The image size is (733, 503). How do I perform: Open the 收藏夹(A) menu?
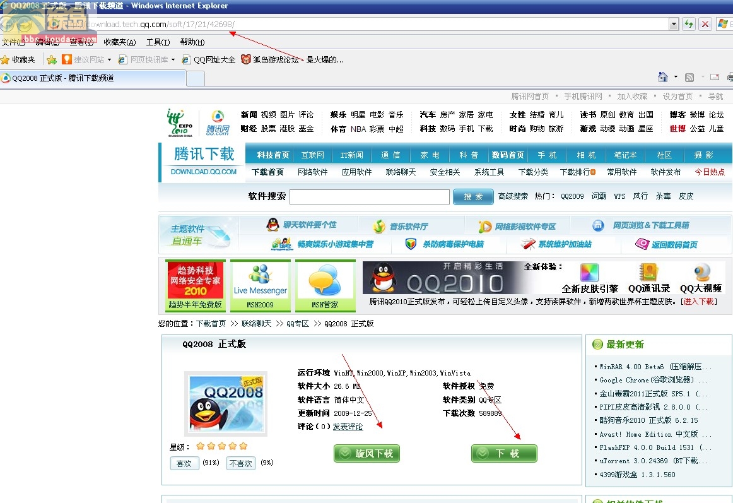point(120,42)
